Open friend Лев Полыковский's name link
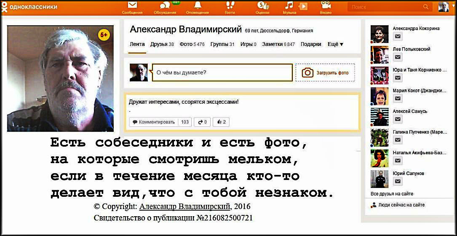The image size is (457, 236). pyautogui.click(x=412, y=49)
